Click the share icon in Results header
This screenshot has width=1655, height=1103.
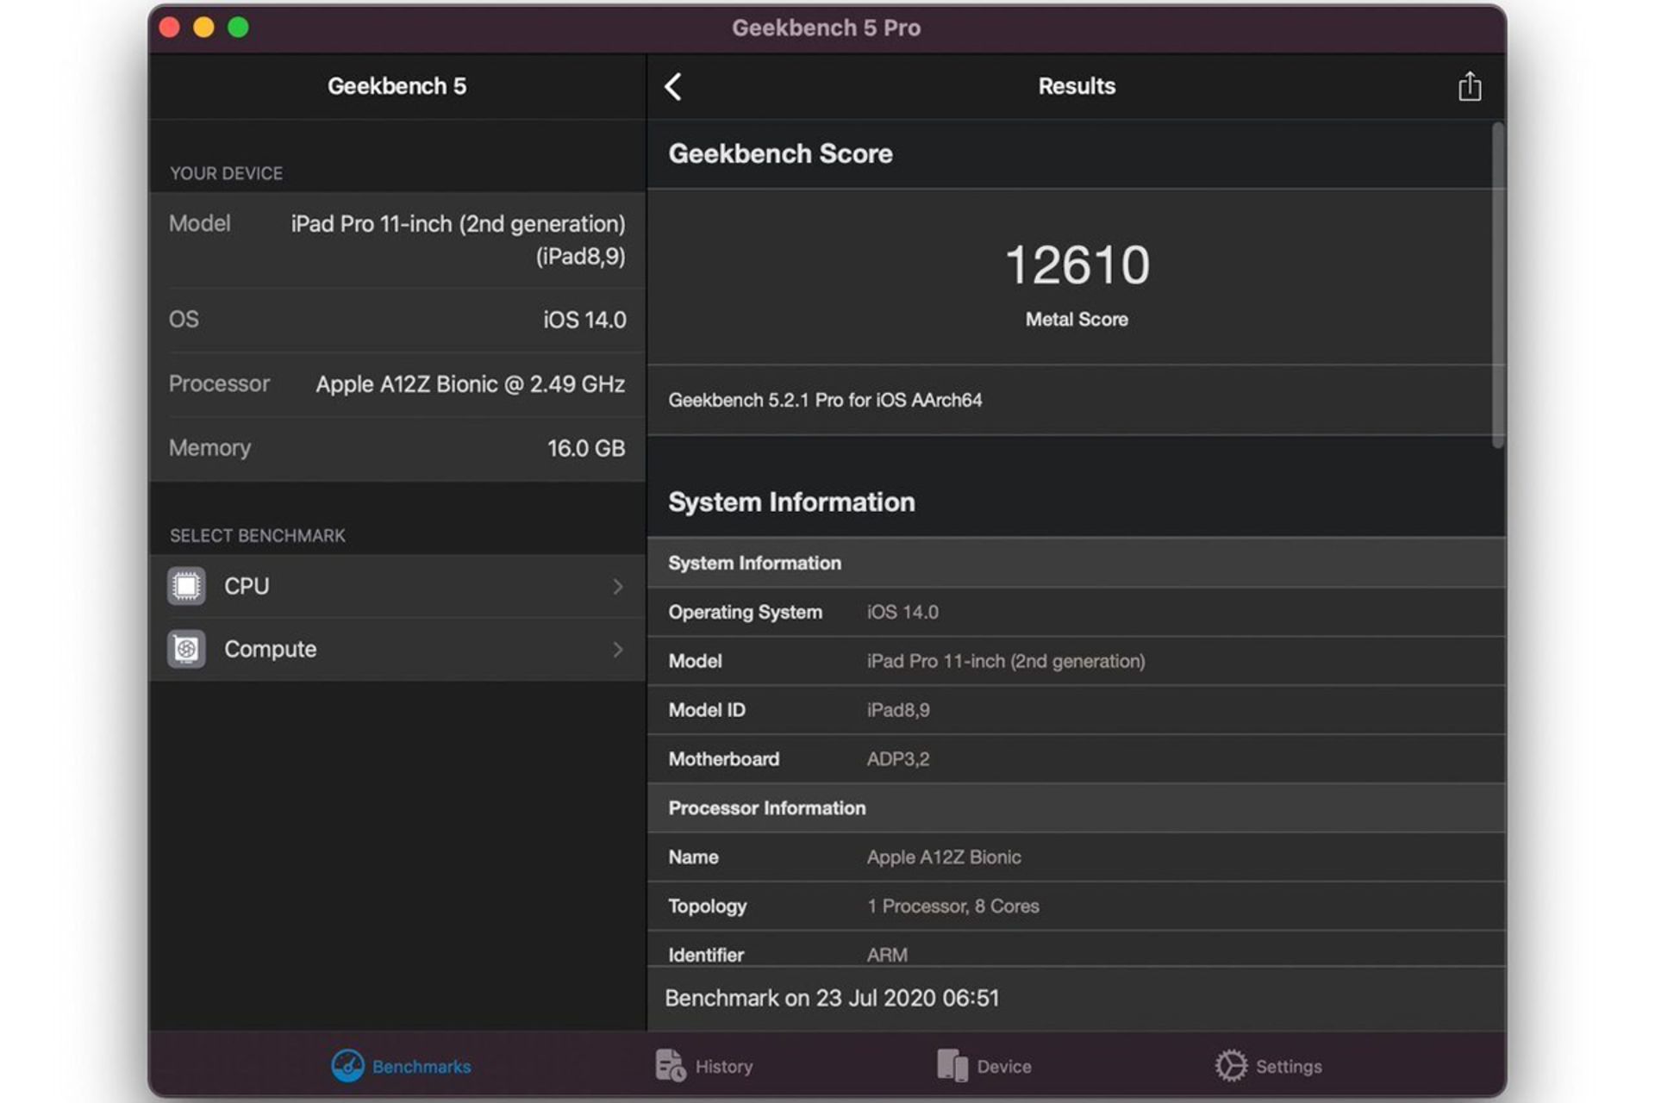[x=1469, y=86]
